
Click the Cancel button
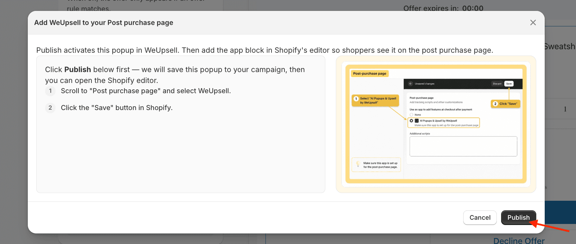480,218
